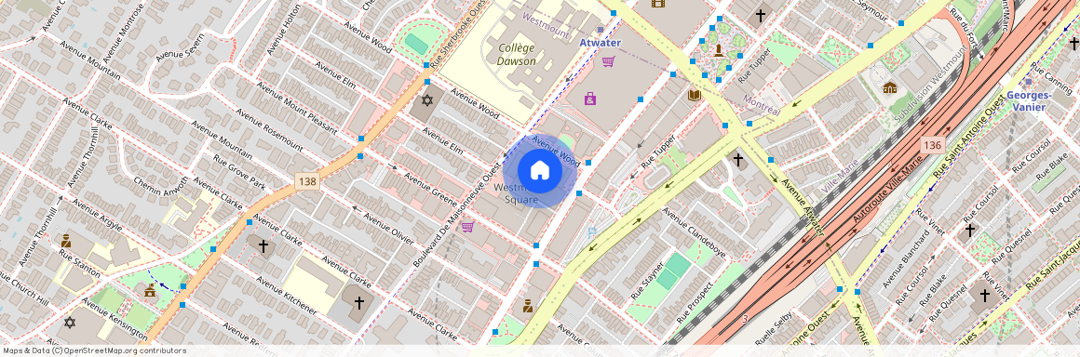Screen dimensions: 1080x357
Task: Select the Rue Grove Park label
Action: coord(239,171)
